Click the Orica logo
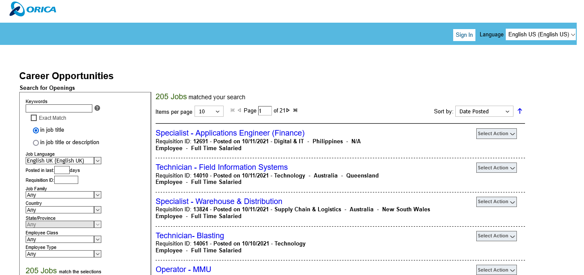Image resolution: width=584 pixels, height=275 pixels. click(x=33, y=9)
